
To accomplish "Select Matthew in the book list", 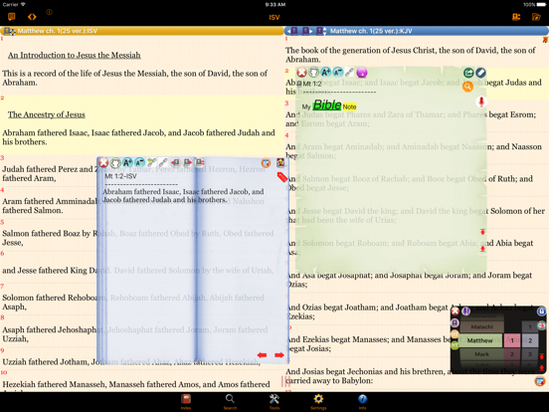I will [480, 340].
